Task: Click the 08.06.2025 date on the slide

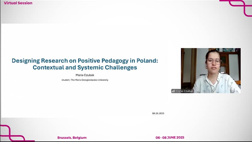Action: pyautogui.click(x=158, y=113)
